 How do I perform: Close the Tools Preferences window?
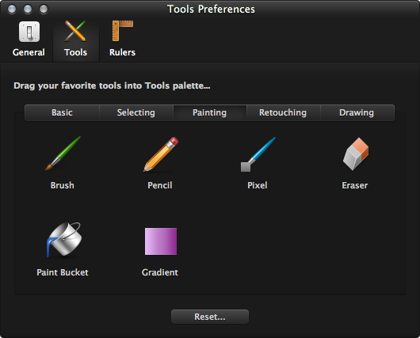(12, 9)
